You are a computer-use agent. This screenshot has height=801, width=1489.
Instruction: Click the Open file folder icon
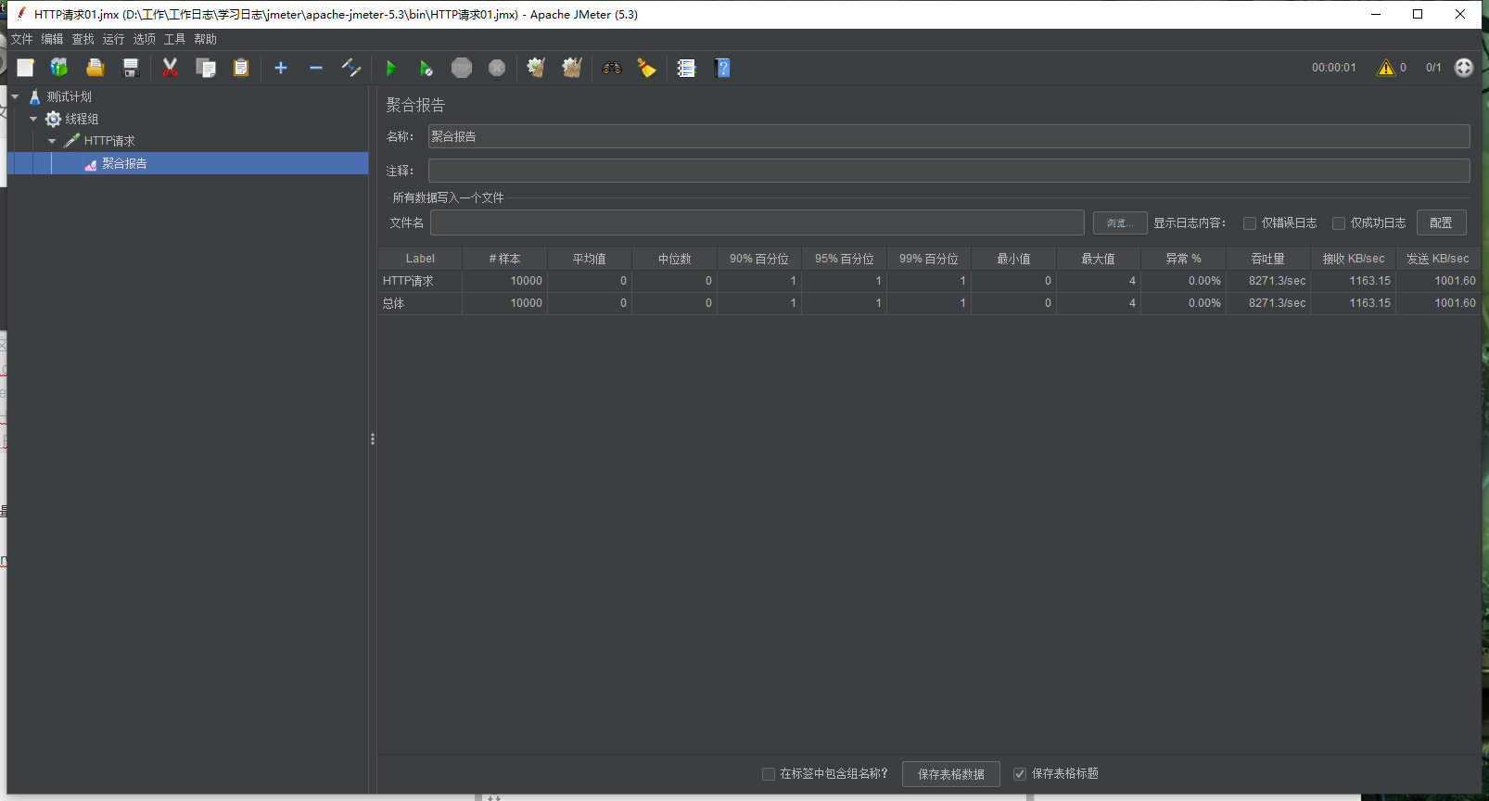(95, 68)
